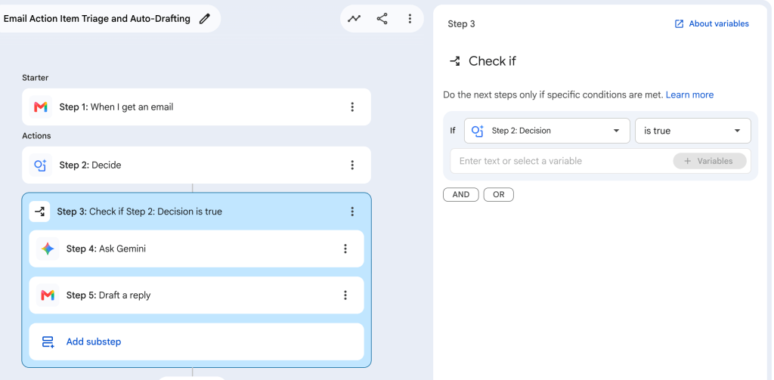Click the share icon in top toolbar
Screen dimensions: 774x380
382,19
